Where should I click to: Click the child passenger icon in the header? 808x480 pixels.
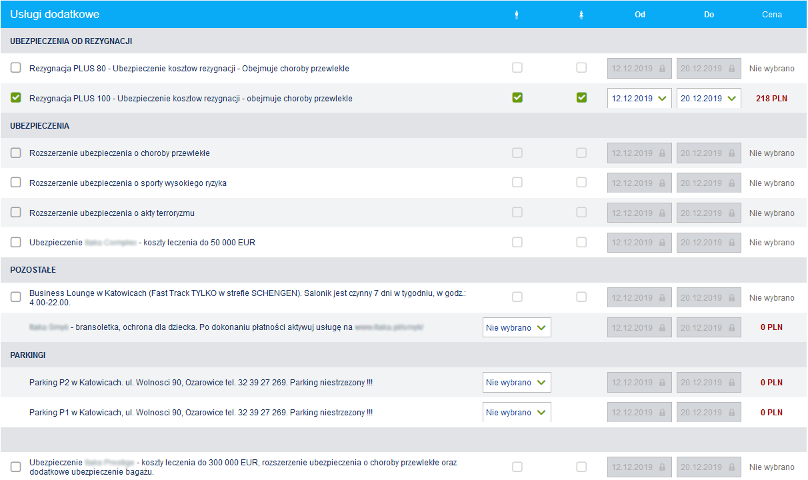tap(581, 13)
